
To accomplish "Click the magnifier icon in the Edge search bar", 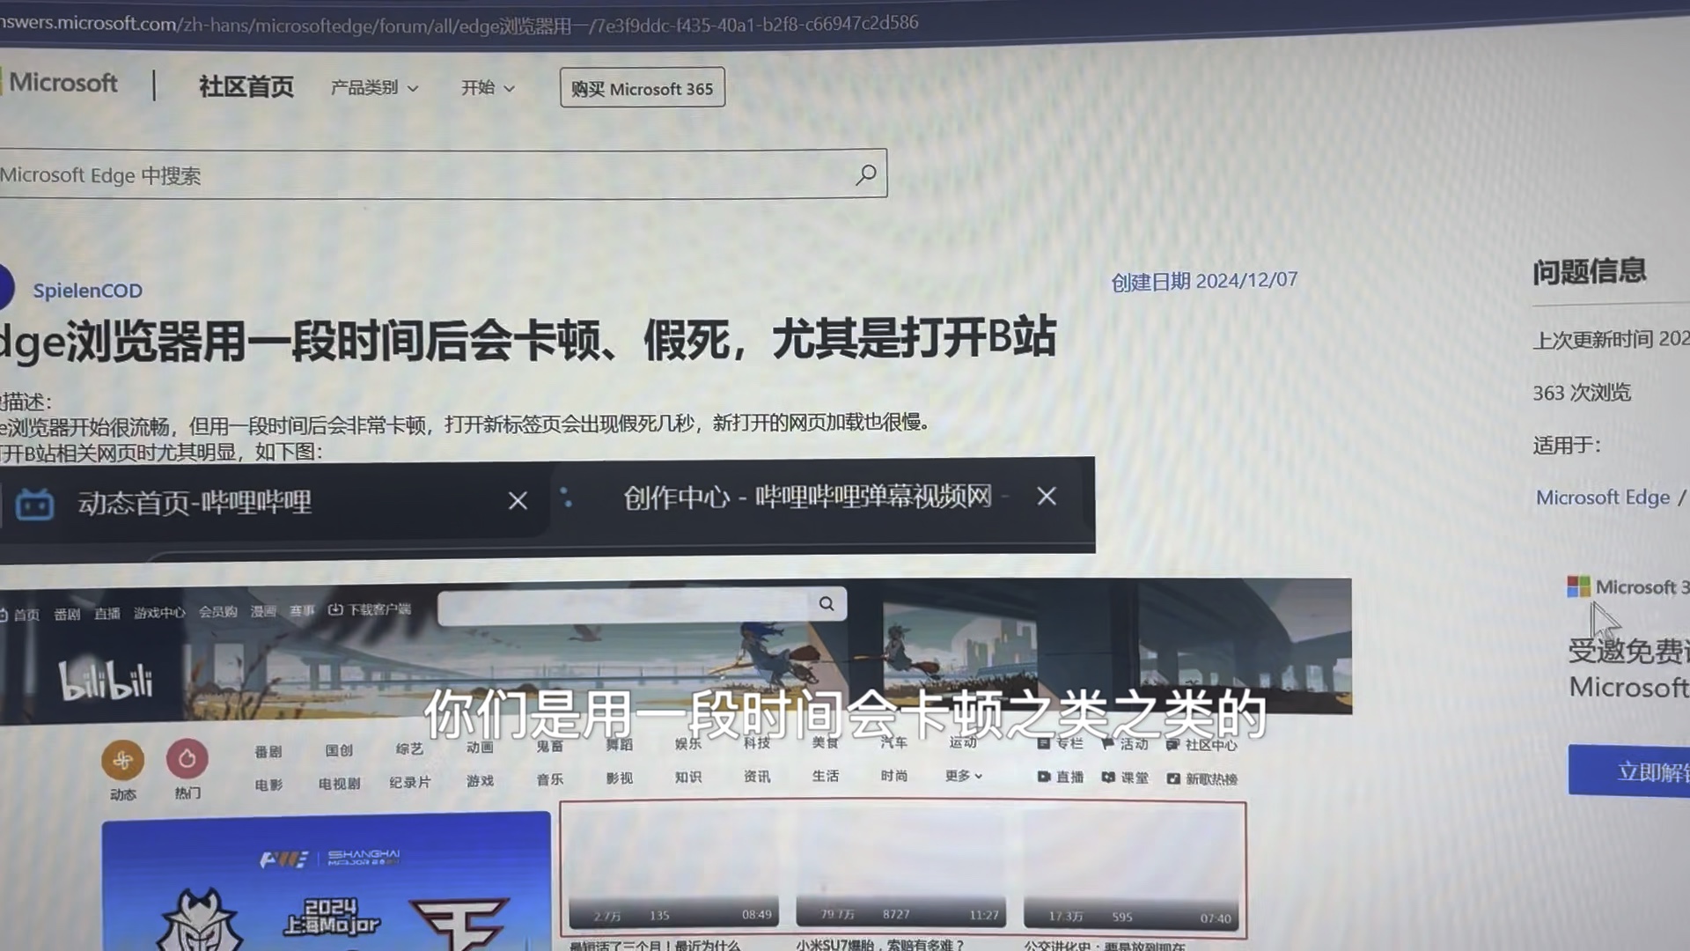I will point(865,175).
